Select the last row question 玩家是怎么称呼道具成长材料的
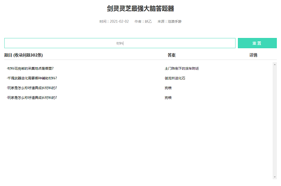 (32, 97)
